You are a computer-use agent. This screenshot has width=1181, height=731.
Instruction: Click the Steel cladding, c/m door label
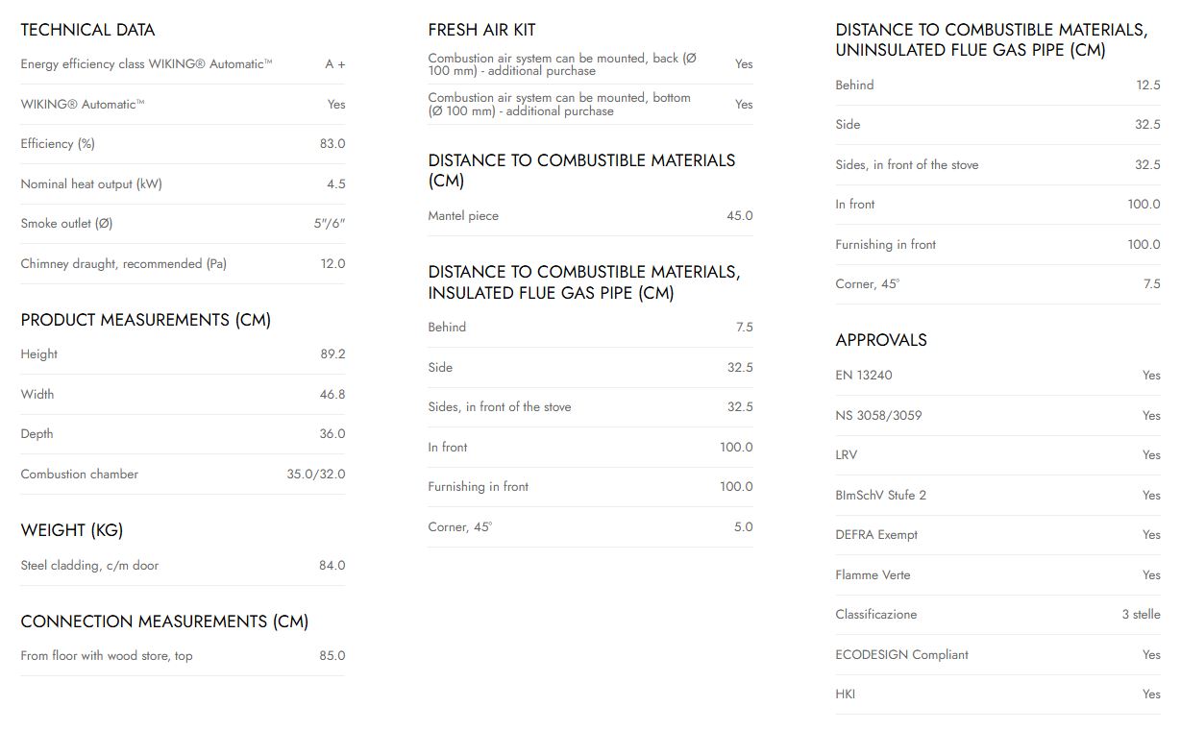pos(89,566)
